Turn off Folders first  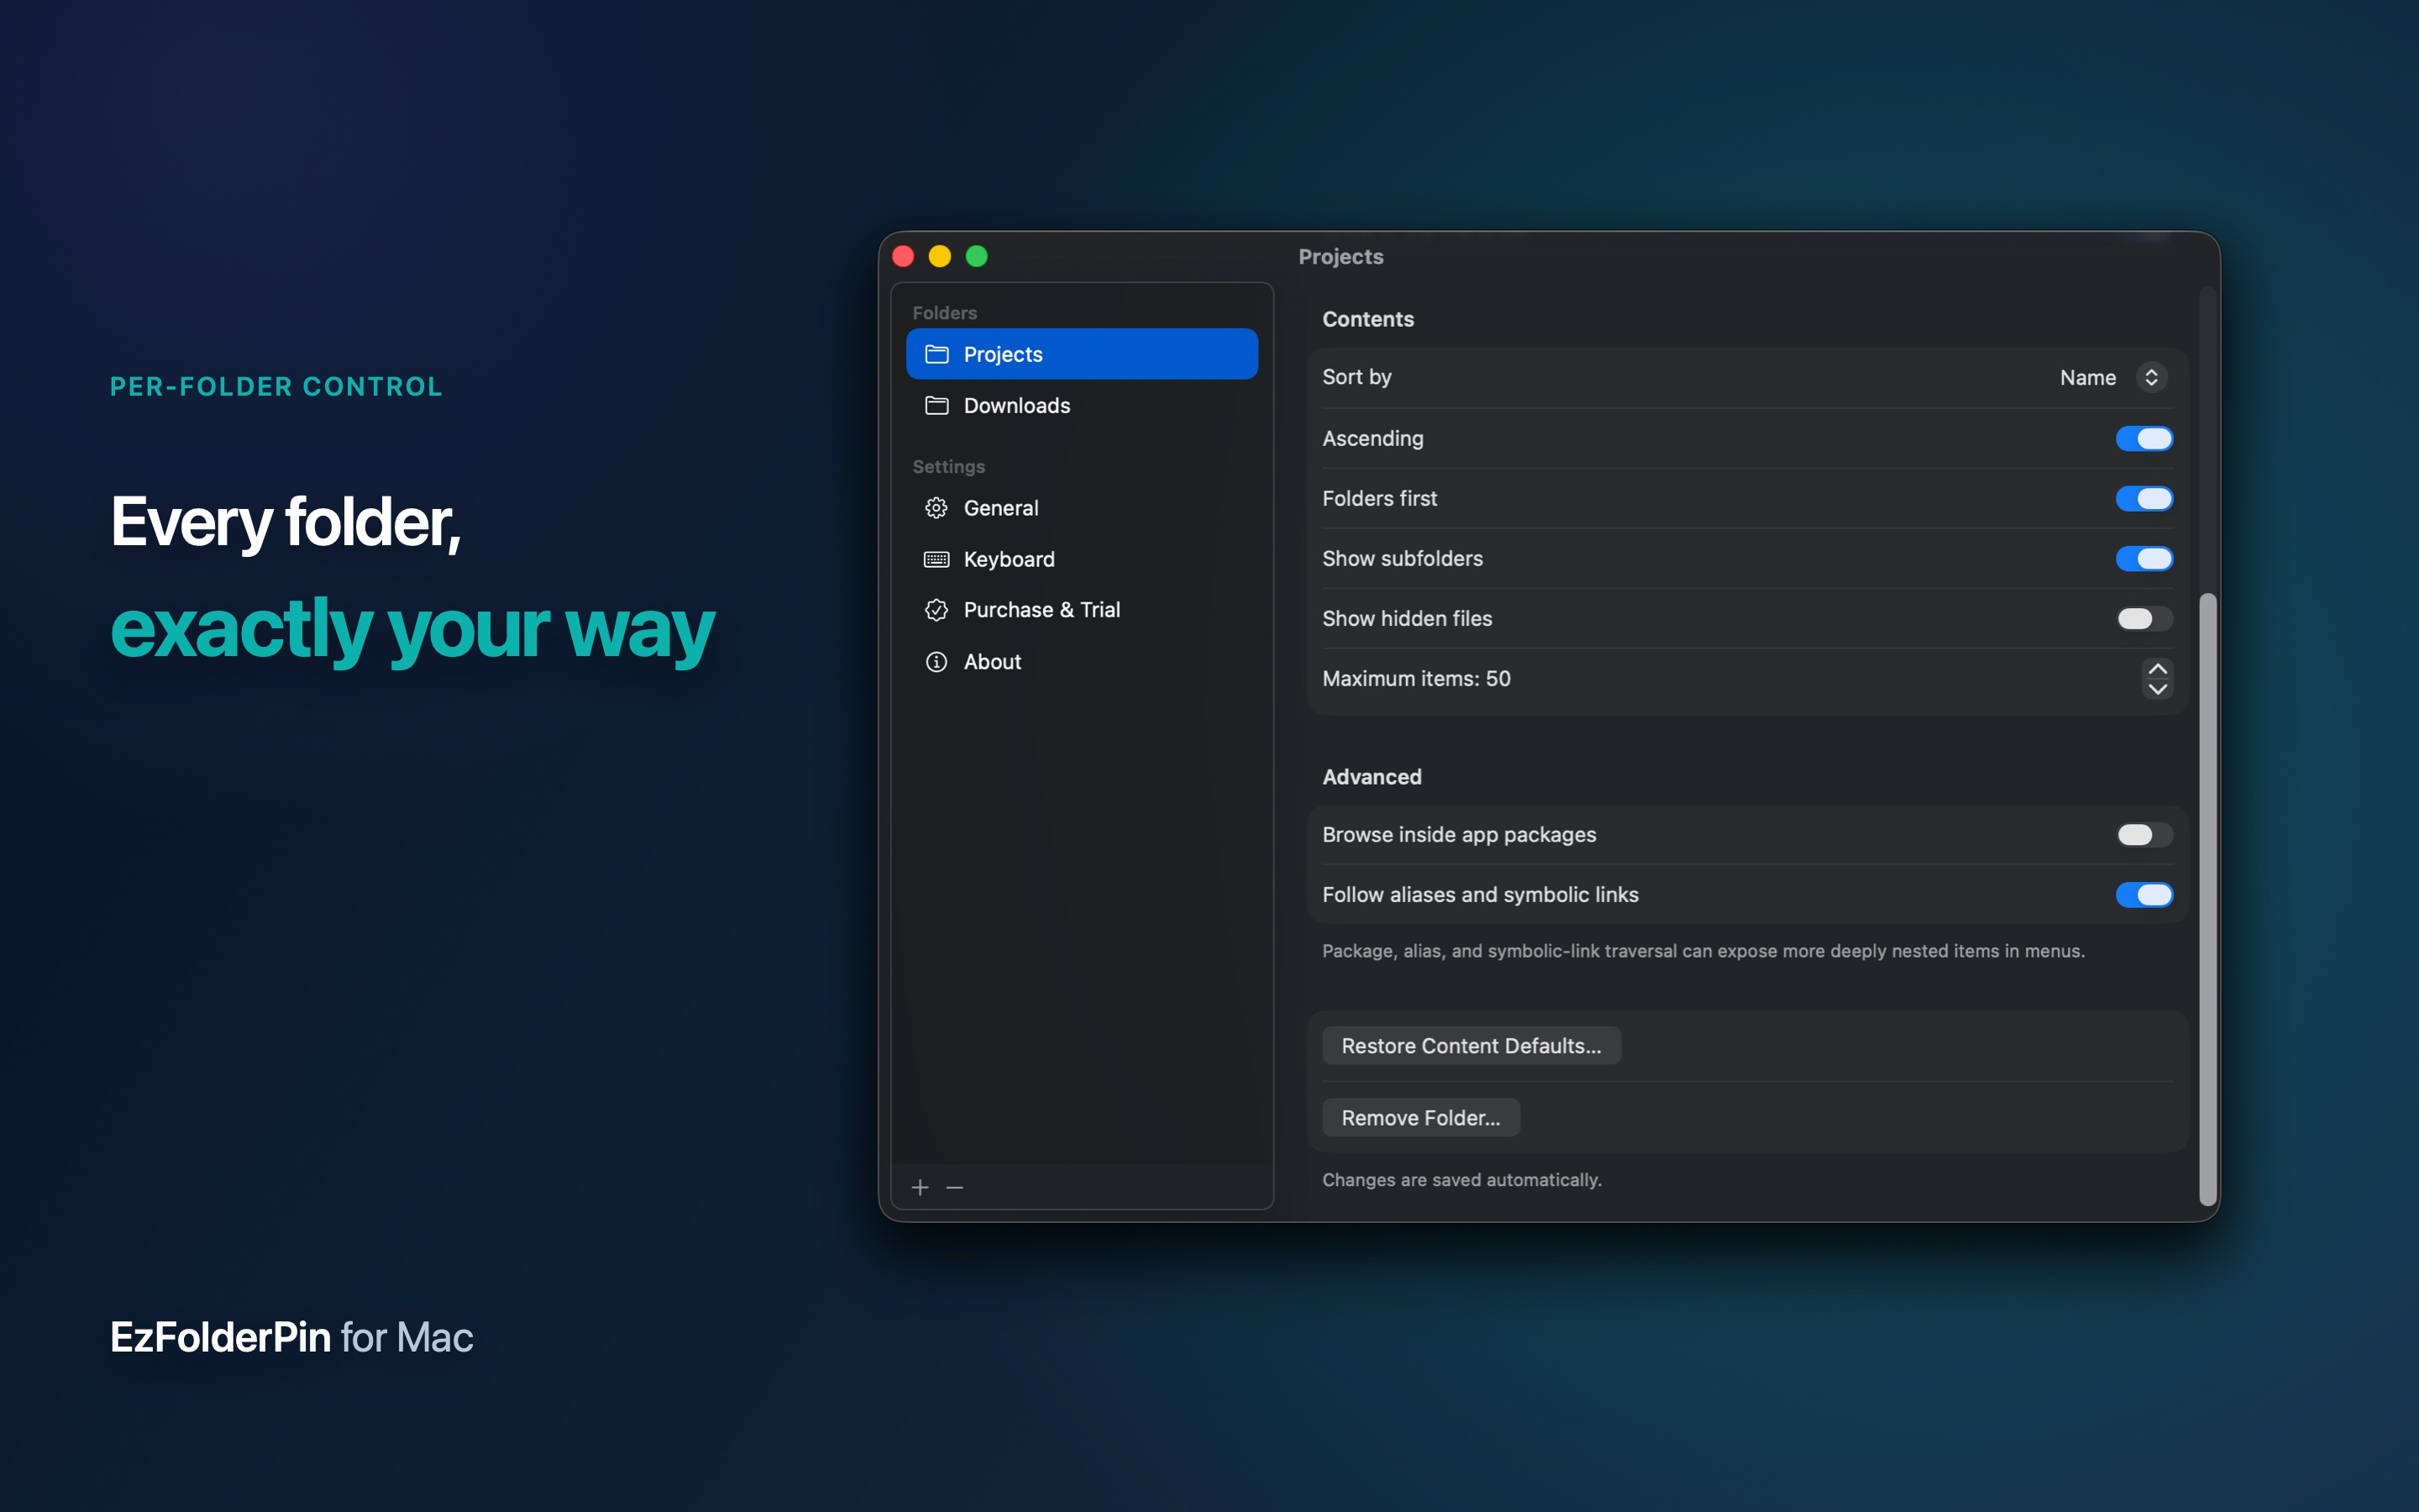click(x=2144, y=498)
